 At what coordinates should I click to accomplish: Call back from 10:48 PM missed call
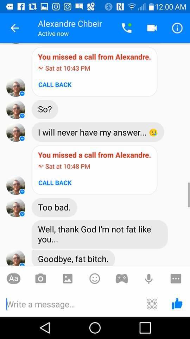[55, 183]
